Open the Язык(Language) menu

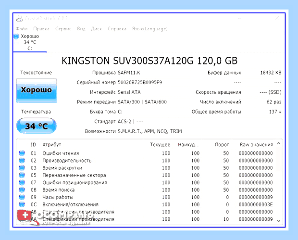click(x=150, y=29)
